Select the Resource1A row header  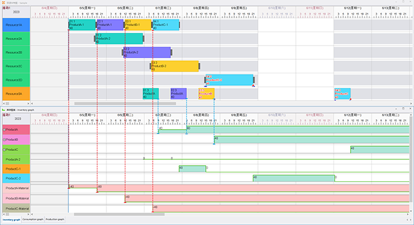[x=16, y=25]
